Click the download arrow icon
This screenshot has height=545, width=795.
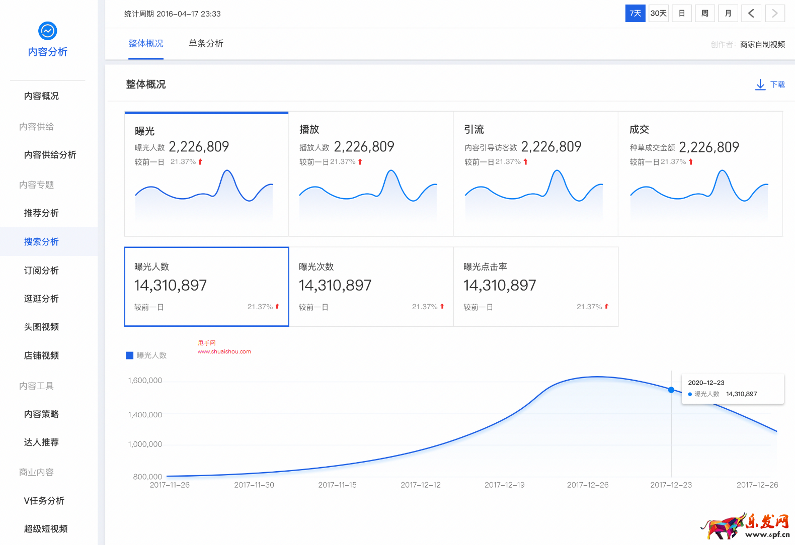[760, 84]
